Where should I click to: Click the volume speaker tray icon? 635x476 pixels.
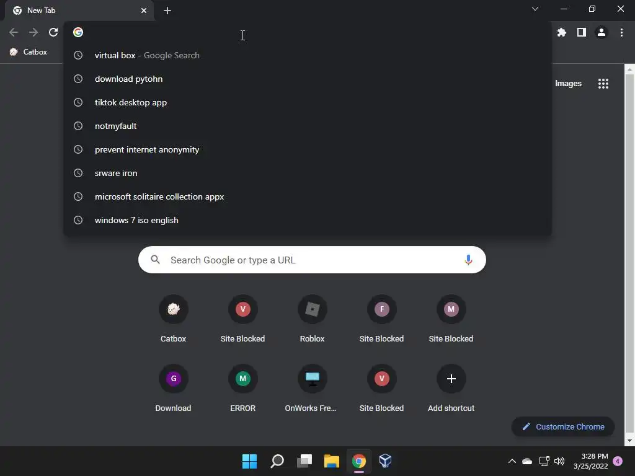[559, 461]
